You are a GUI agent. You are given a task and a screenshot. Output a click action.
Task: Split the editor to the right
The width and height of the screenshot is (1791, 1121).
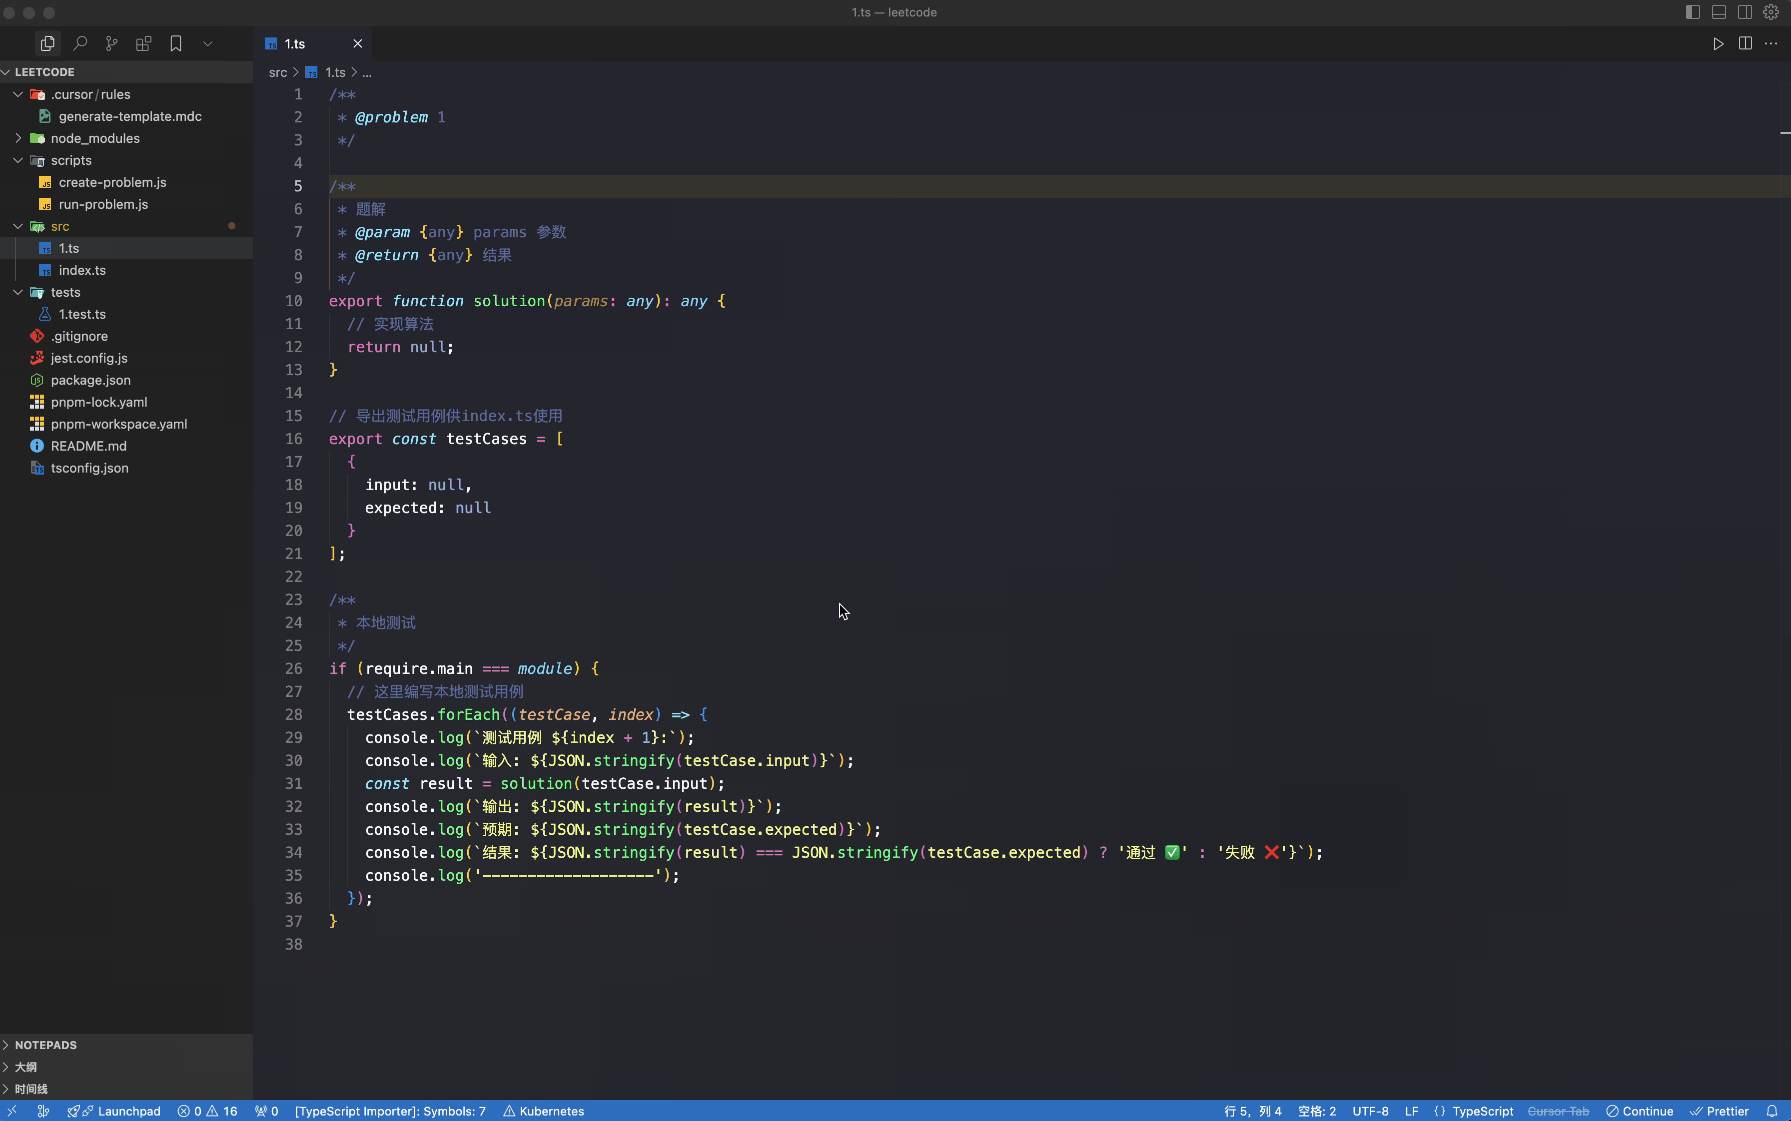(x=1745, y=44)
